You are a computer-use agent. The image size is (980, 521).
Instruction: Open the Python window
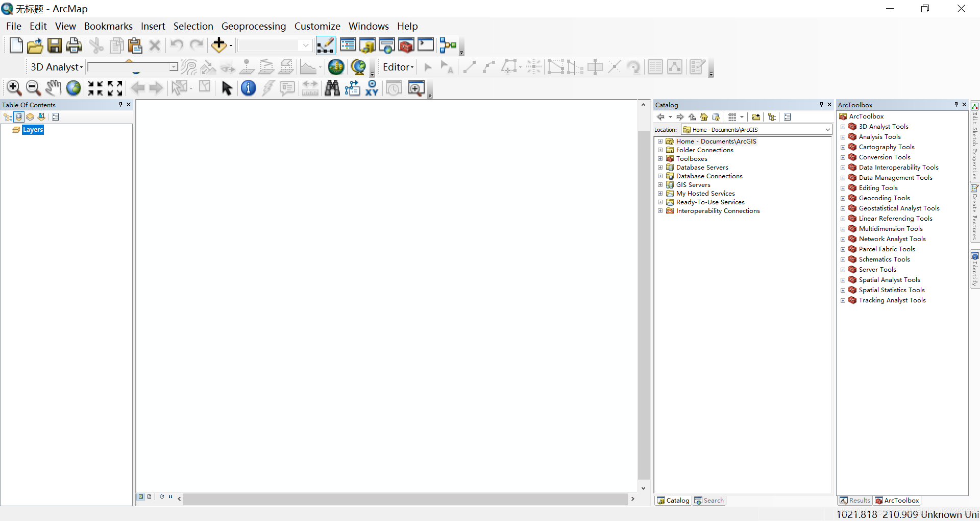click(426, 45)
